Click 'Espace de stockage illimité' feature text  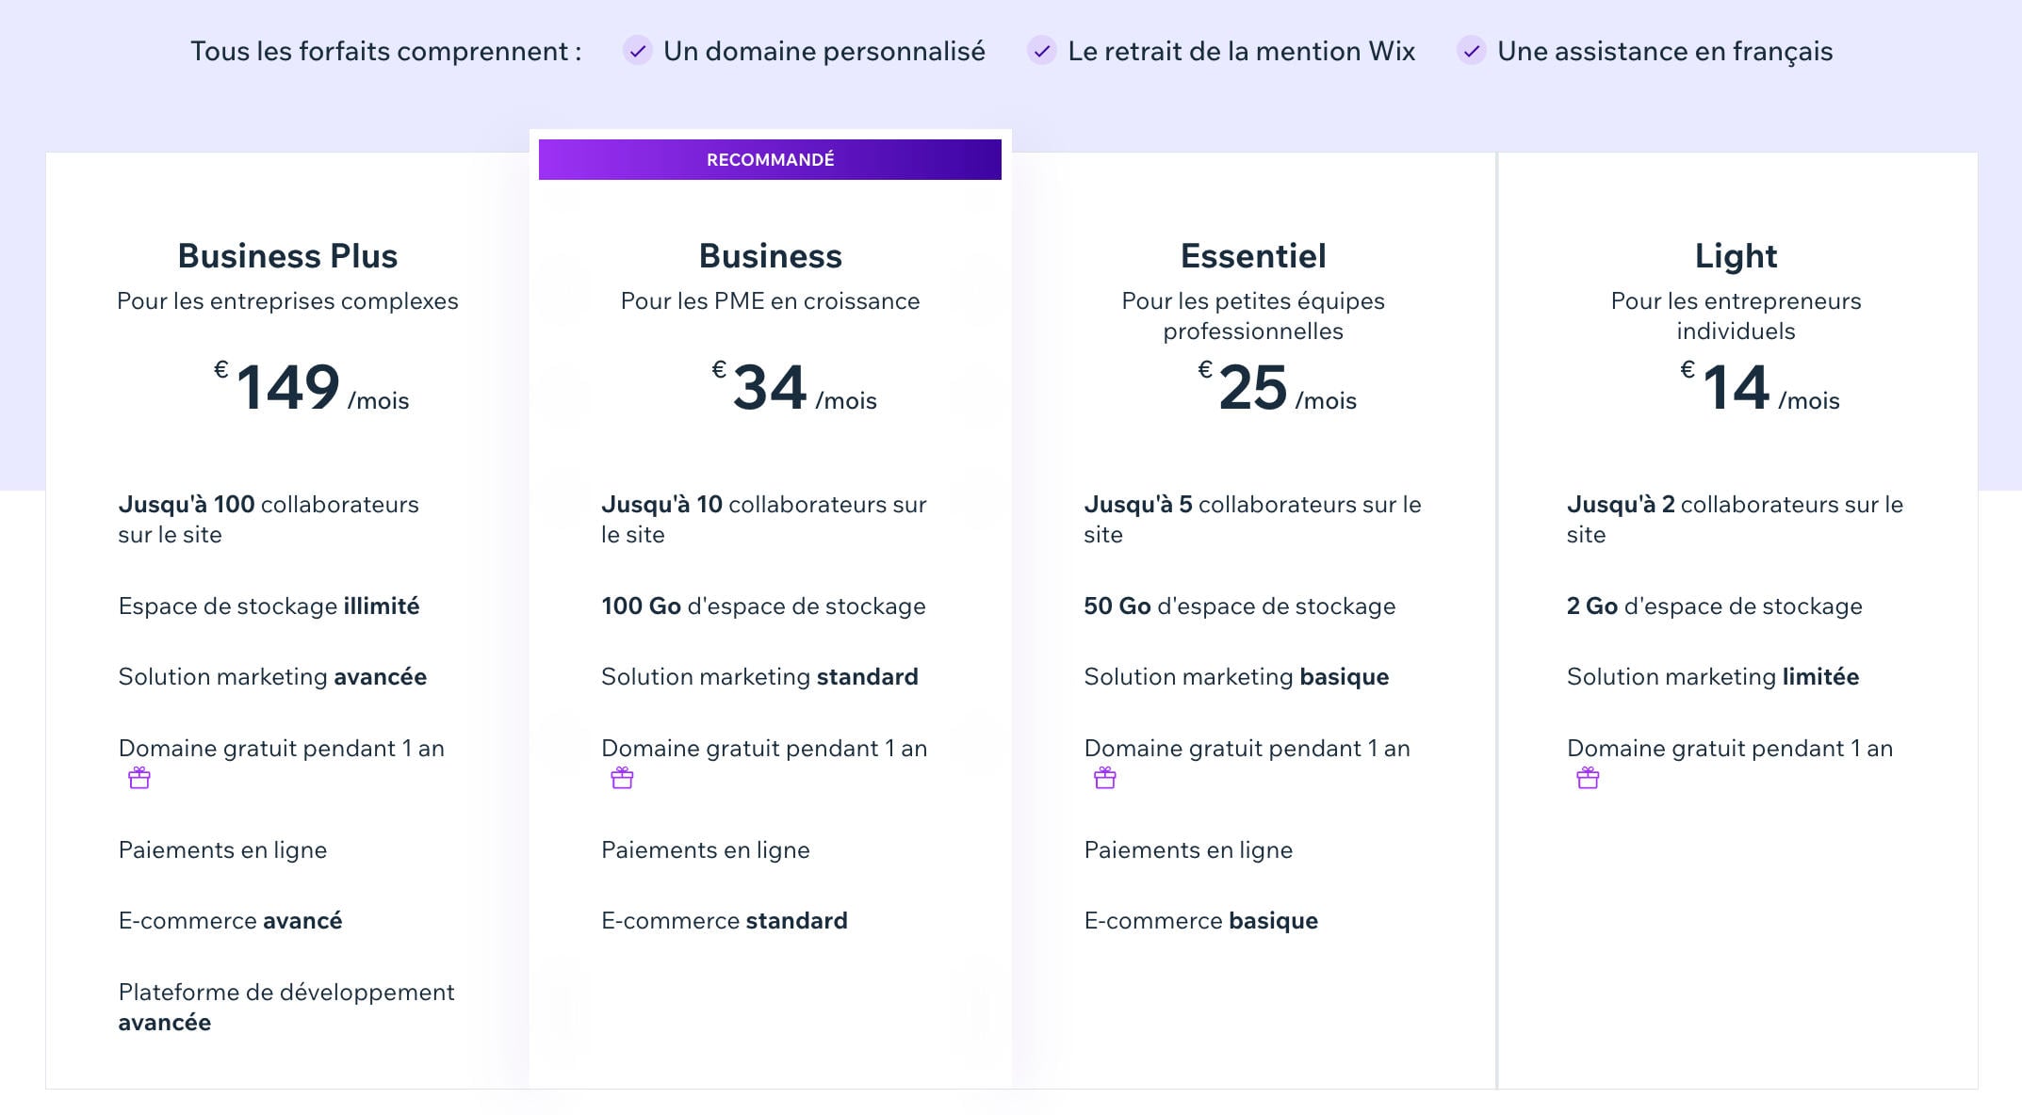click(x=269, y=606)
